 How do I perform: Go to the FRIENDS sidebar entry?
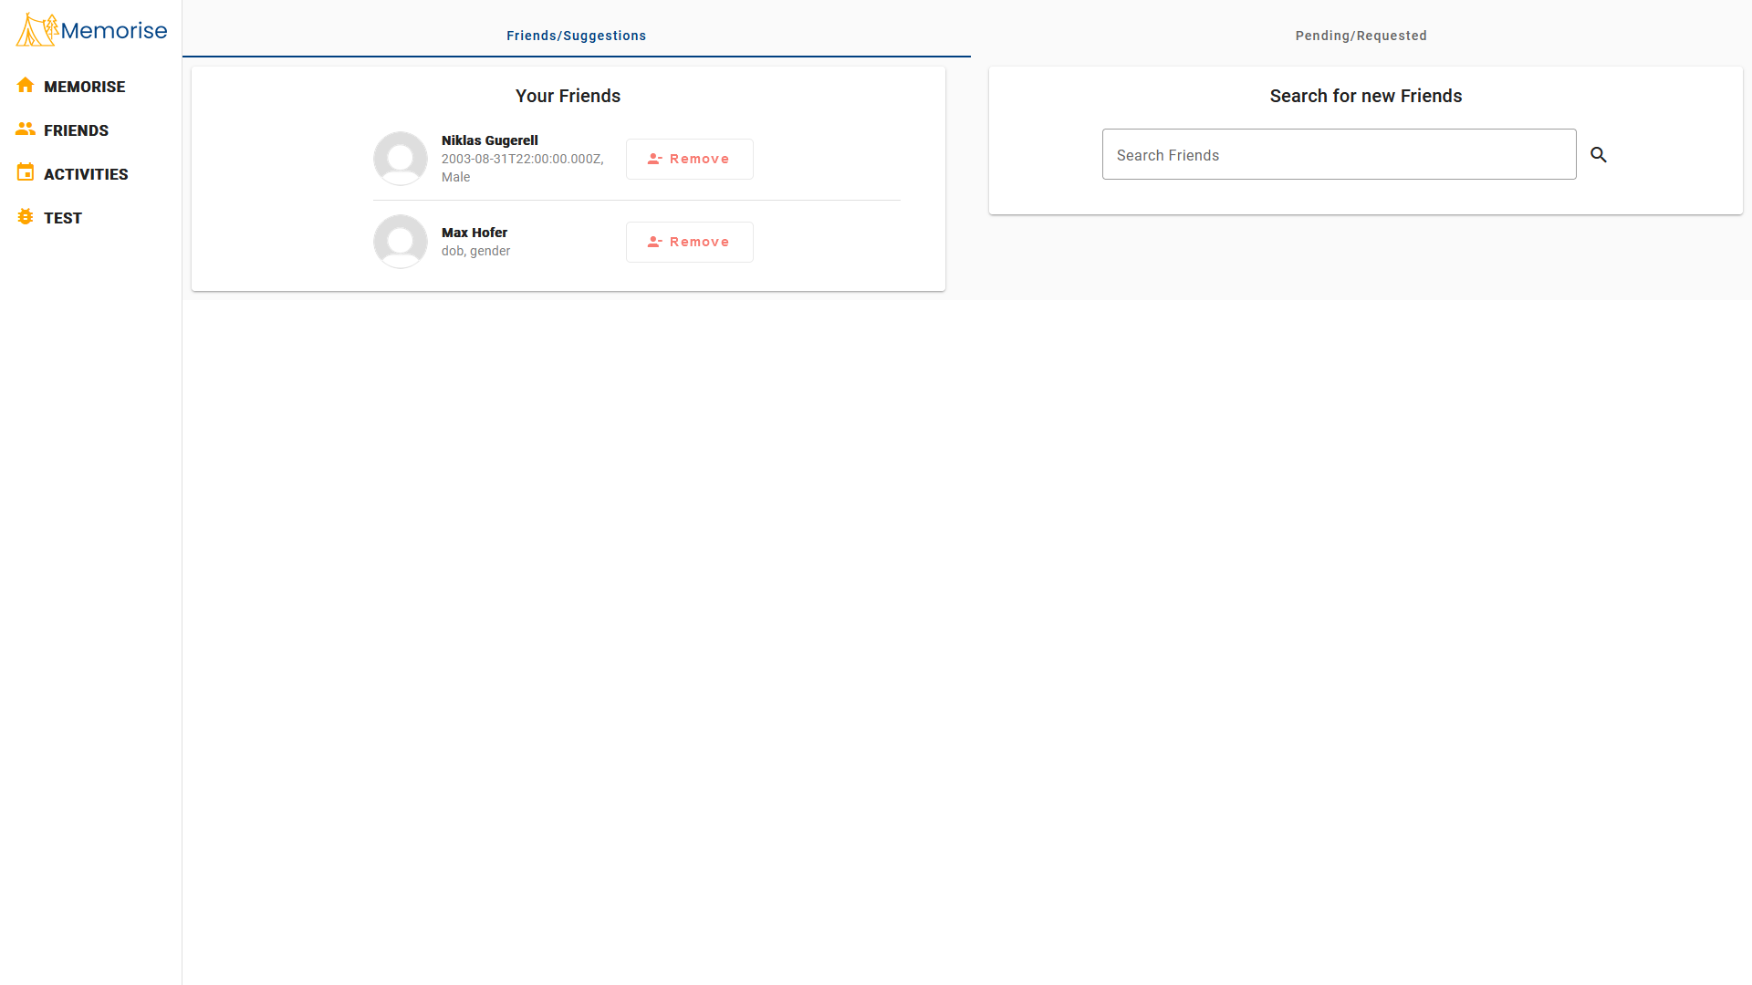[x=76, y=130]
